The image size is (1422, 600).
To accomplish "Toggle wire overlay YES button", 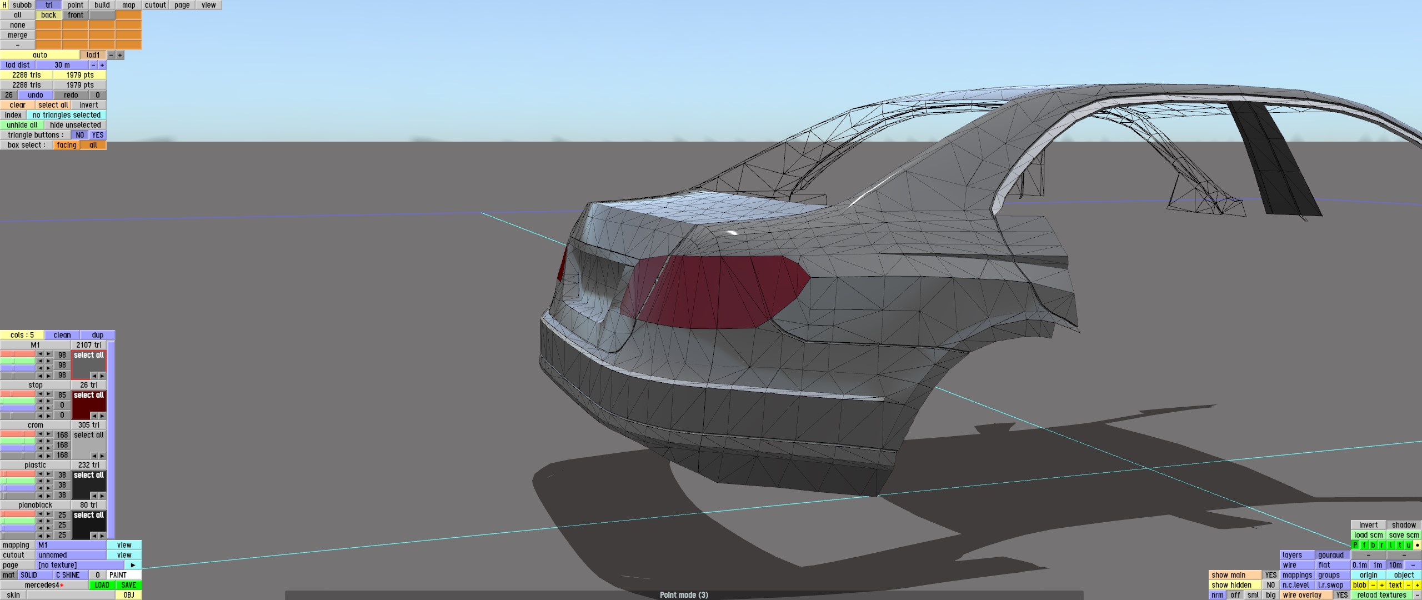I will coord(1342,595).
